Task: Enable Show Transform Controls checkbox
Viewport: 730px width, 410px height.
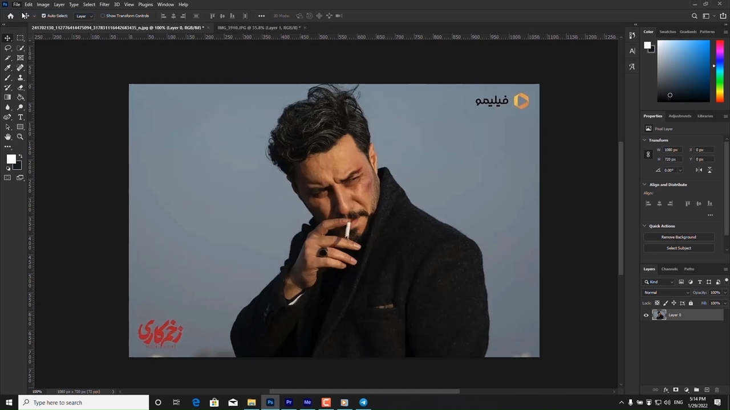Action: pos(103,16)
